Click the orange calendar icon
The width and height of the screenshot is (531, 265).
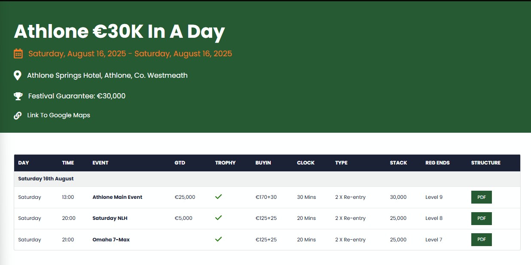(x=18, y=54)
